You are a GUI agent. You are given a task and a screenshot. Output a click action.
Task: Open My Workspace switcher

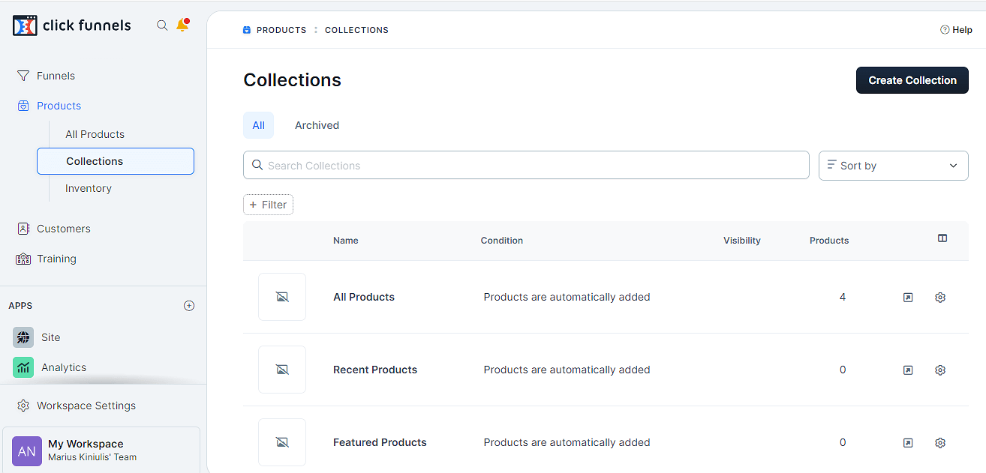101,450
